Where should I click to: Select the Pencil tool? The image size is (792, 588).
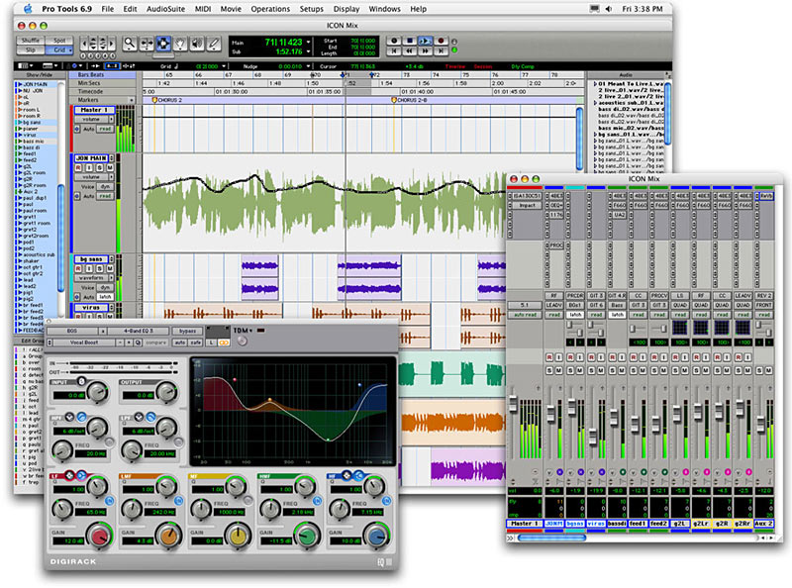point(214,45)
